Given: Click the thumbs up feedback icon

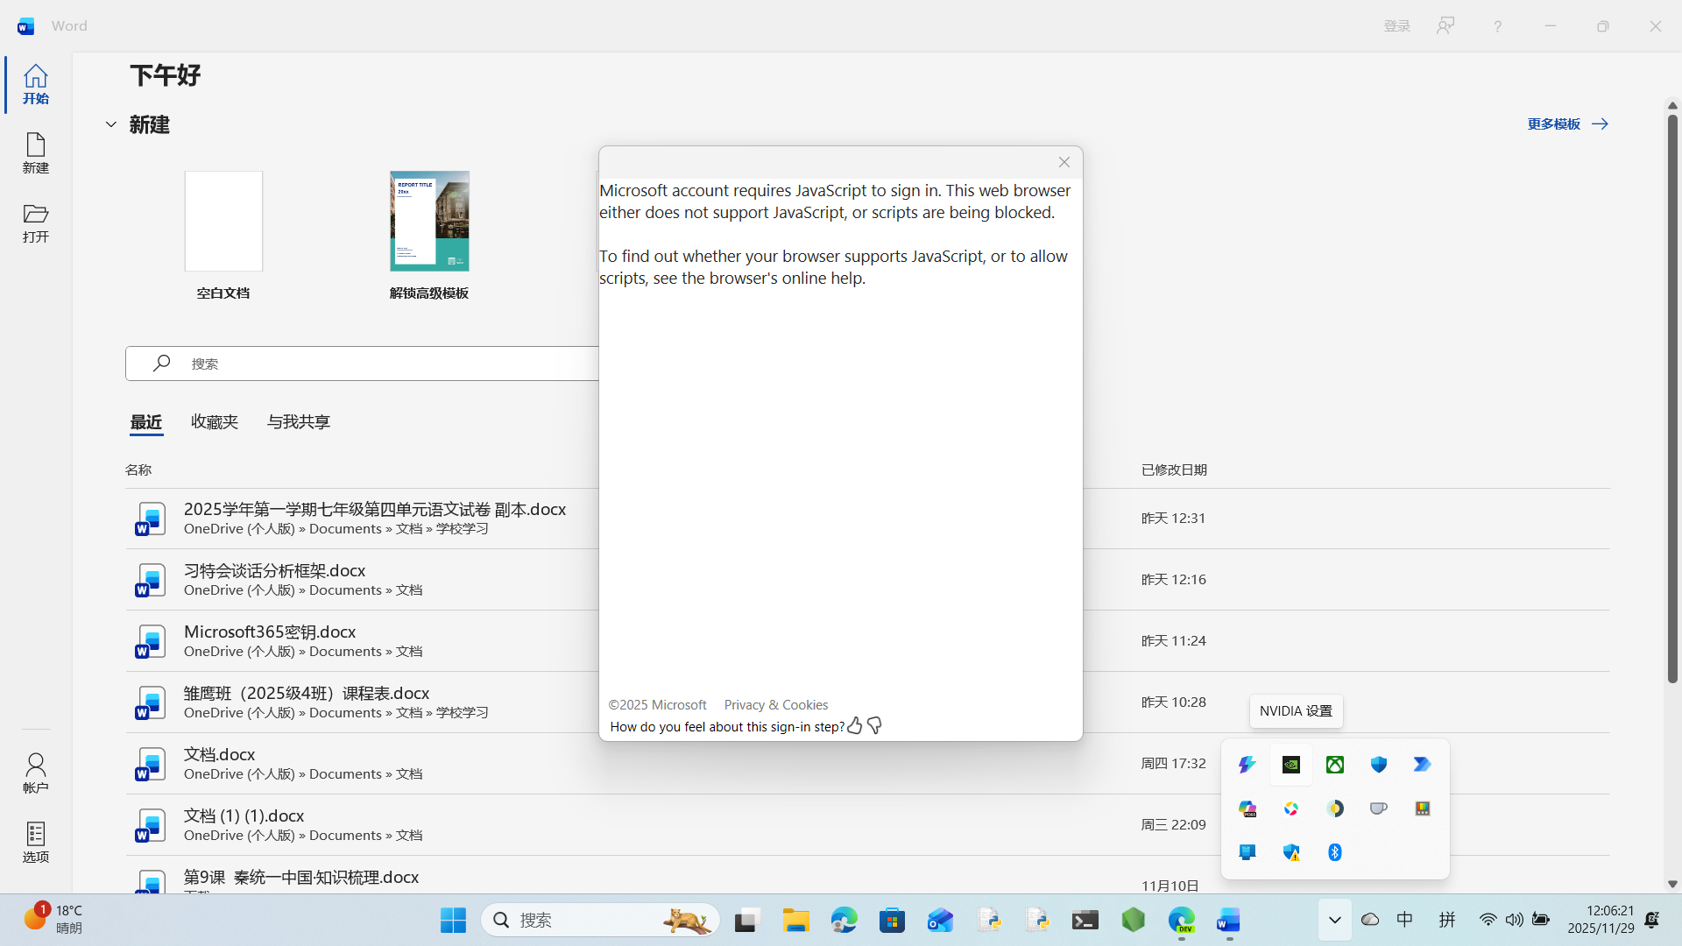Looking at the screenshot, I should point(854,725).
